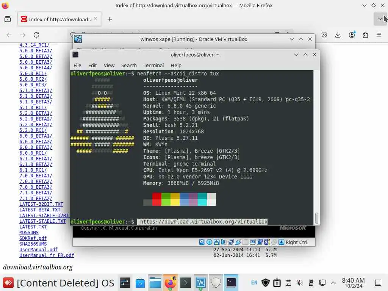Open a new Firefox tab with plus button
The height and width of the screenshot is (291, 388).
[x=110, y=19]
